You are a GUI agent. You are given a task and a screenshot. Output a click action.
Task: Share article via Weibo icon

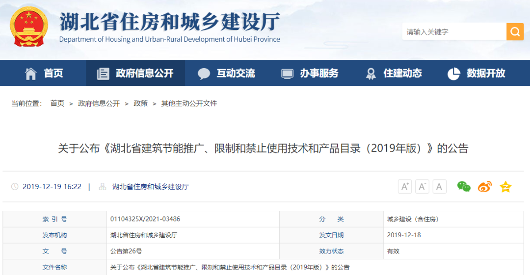click(x=484, y=187)
